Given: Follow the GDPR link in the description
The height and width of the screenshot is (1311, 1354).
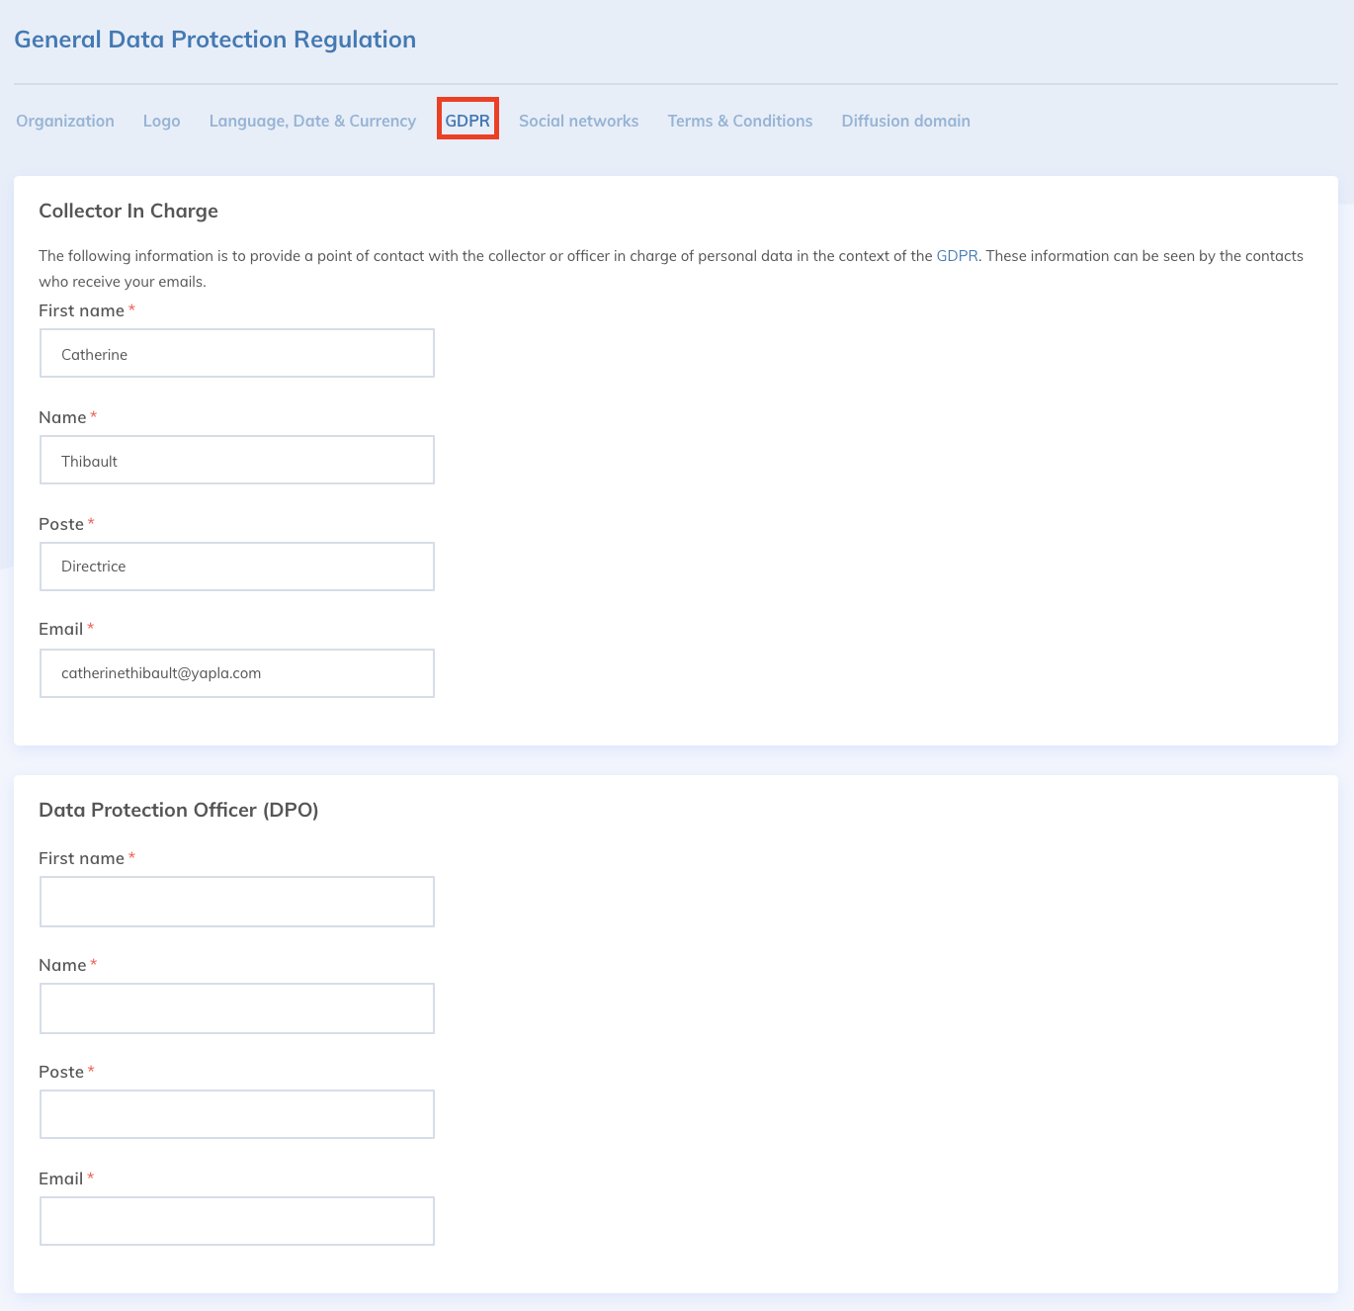Looking at the screenshot, I should (x=957, y=256).
